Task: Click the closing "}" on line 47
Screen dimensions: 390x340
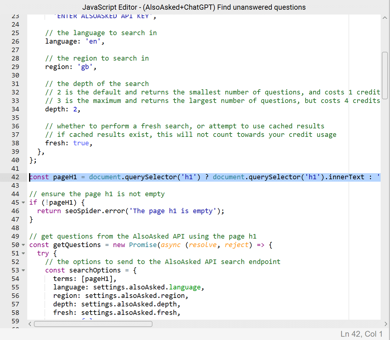Action: pos(31,220)
